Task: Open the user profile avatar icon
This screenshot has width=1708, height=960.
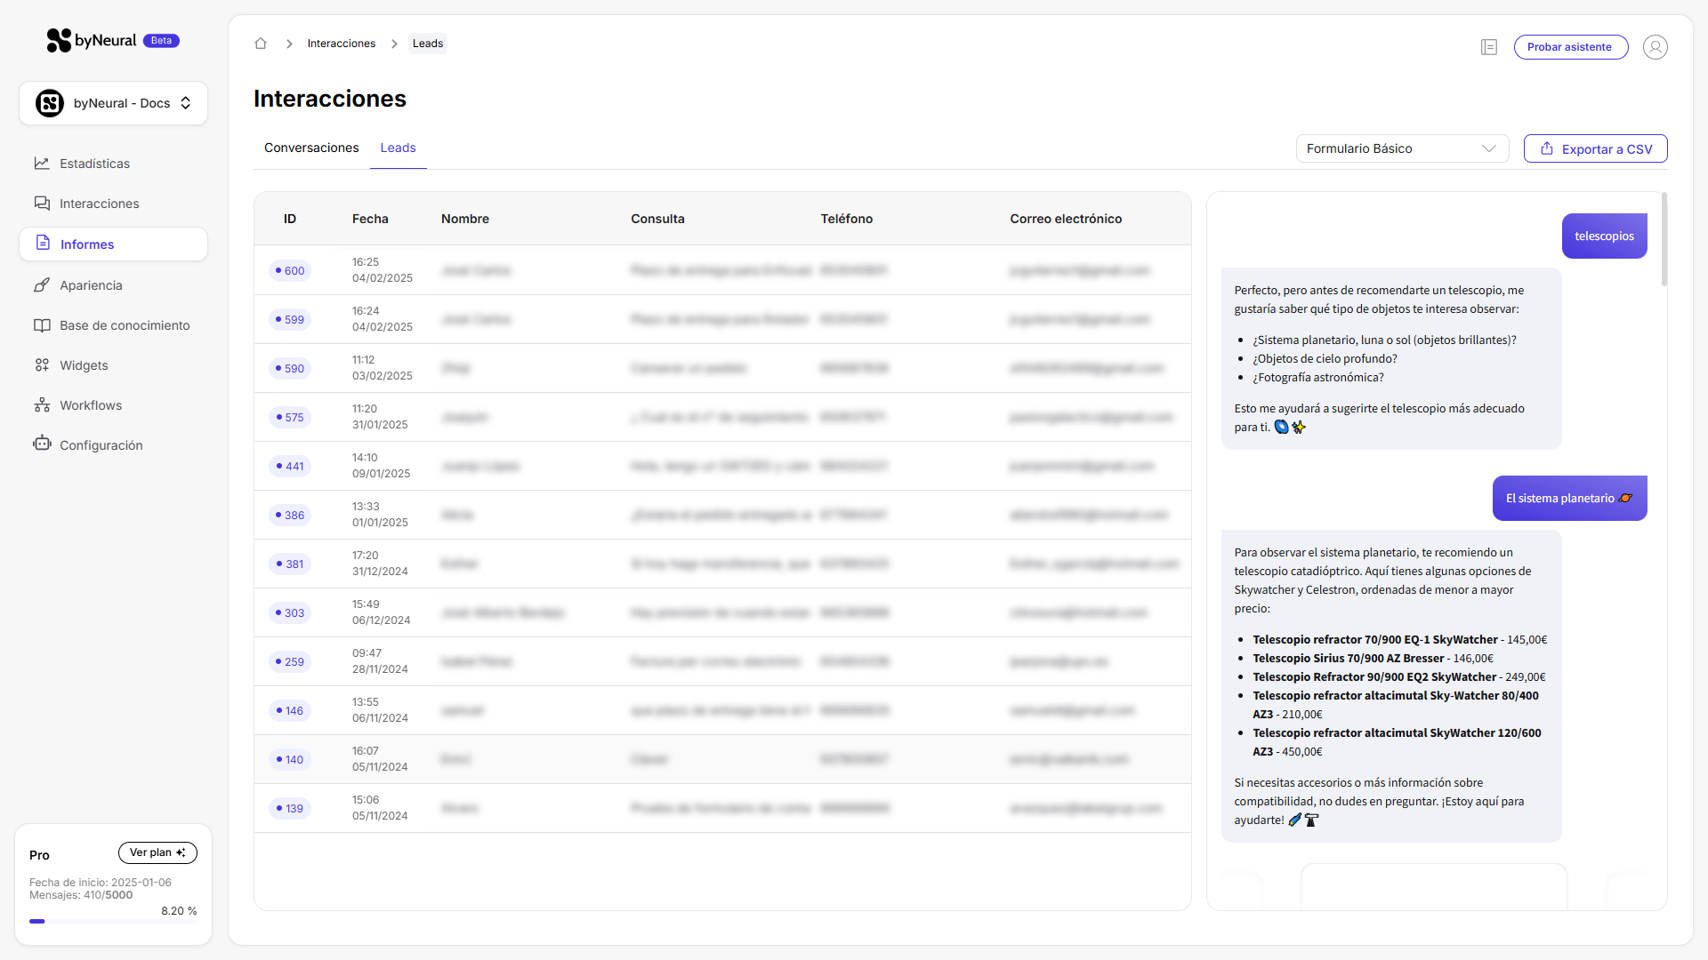Action: click(x=1655, y=47)
